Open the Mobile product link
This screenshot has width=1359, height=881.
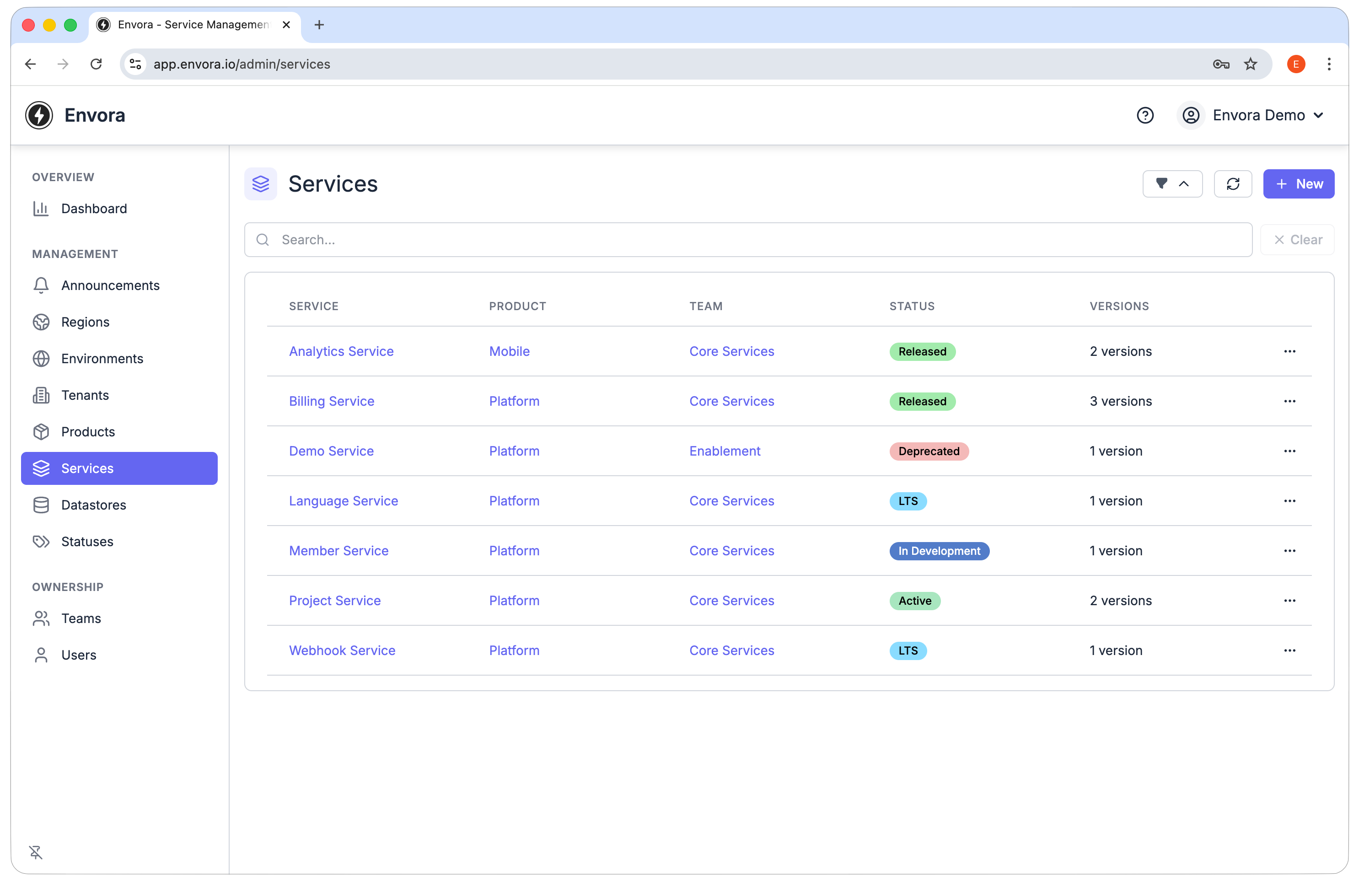pos(510,351)
